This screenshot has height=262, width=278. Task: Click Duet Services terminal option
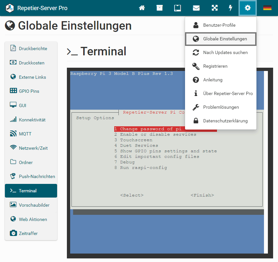(136, 145)
